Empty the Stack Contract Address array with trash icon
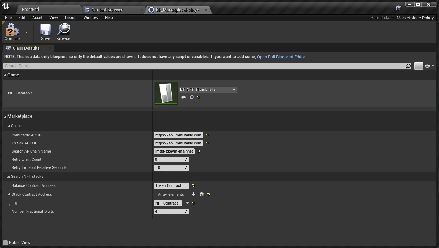Screen dimensions: 439x248 pyautogui.click(x=202, y=194)
